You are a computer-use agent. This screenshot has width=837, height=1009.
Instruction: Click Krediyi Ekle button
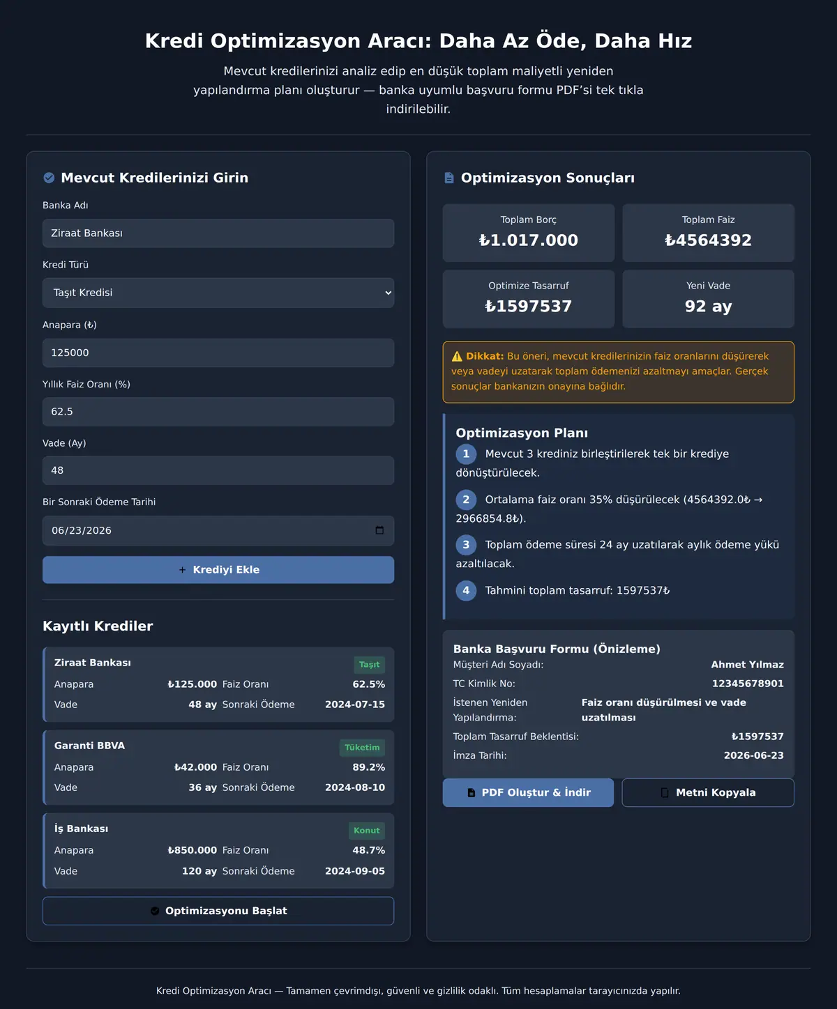pos(218,570)
